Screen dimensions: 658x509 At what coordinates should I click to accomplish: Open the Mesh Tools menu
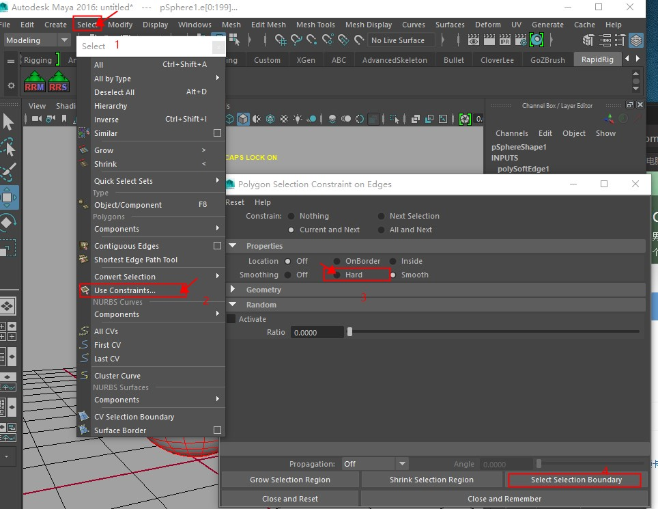(315, 25)
